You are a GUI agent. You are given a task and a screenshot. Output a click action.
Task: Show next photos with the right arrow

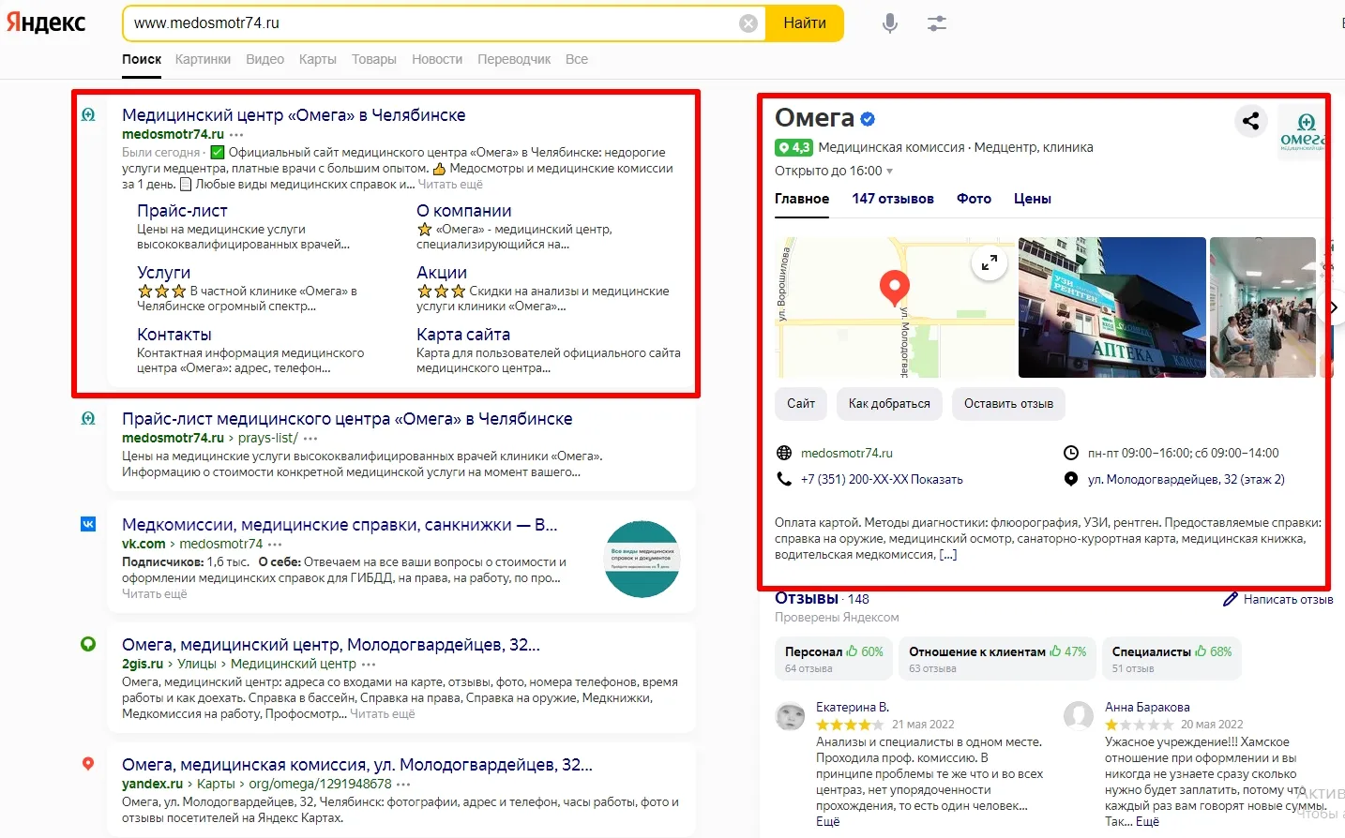[x=1334, y=307]
